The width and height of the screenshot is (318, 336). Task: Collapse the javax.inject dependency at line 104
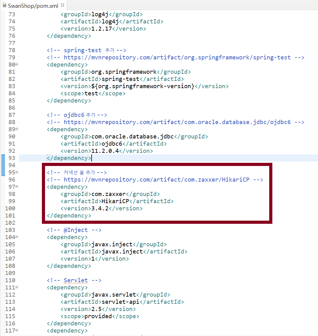(17, 237)
